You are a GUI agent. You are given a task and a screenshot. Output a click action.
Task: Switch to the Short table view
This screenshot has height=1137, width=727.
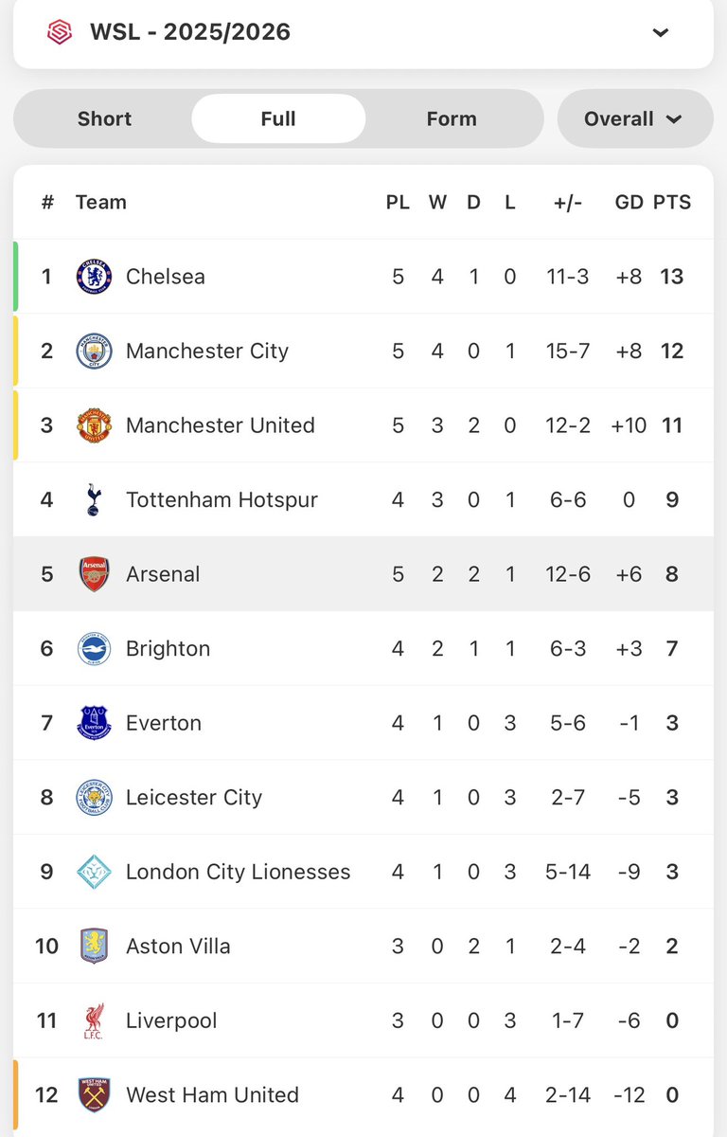(104, 118)
